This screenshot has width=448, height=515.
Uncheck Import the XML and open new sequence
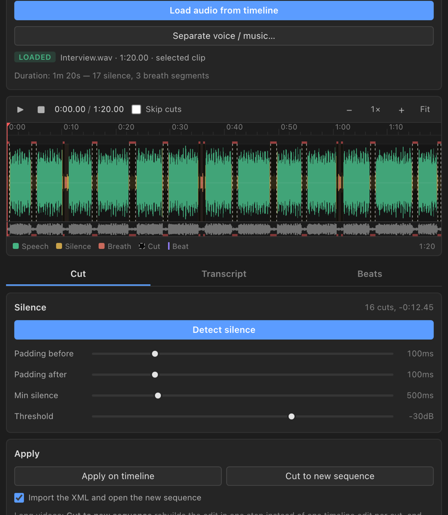pos(19,498)
